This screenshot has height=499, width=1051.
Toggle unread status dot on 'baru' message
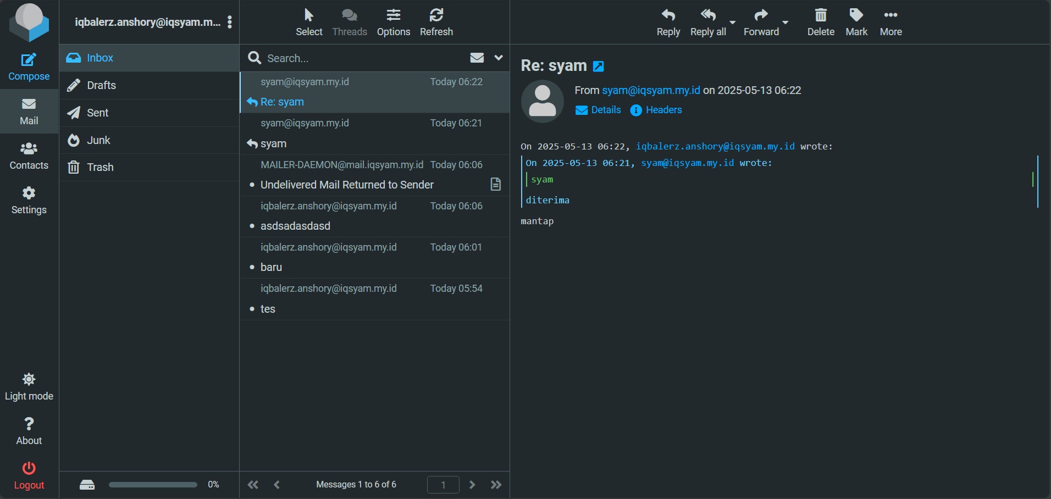[252, 268]
